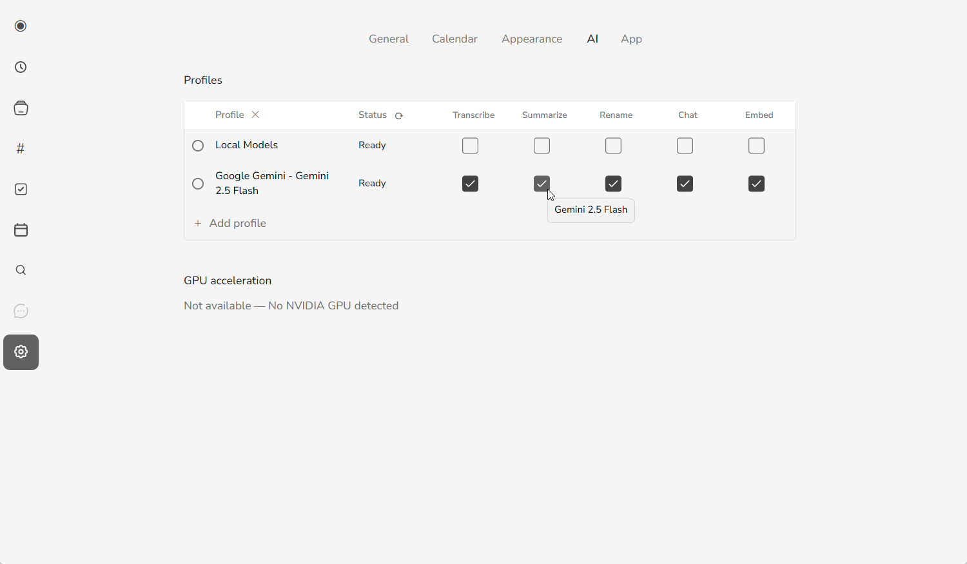This screenshot has height=564, width=967.
Task: Open the history clock icon in sidebar
Action: pyautogui.click(x=21, y=67)
